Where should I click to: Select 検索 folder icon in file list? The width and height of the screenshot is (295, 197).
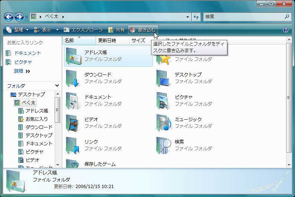(x=164, y=146)
